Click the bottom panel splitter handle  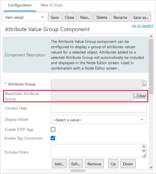coord(78,171)
